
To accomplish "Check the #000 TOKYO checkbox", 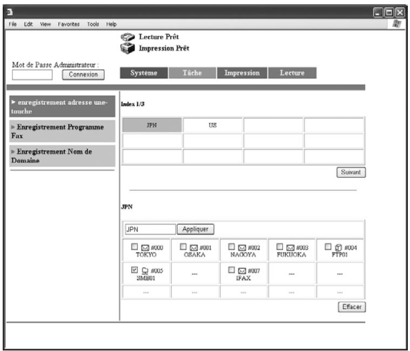I will (135, 247).
